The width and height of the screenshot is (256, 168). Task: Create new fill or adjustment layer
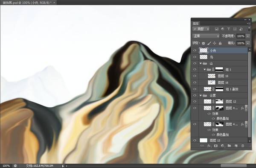coord(223,146)
